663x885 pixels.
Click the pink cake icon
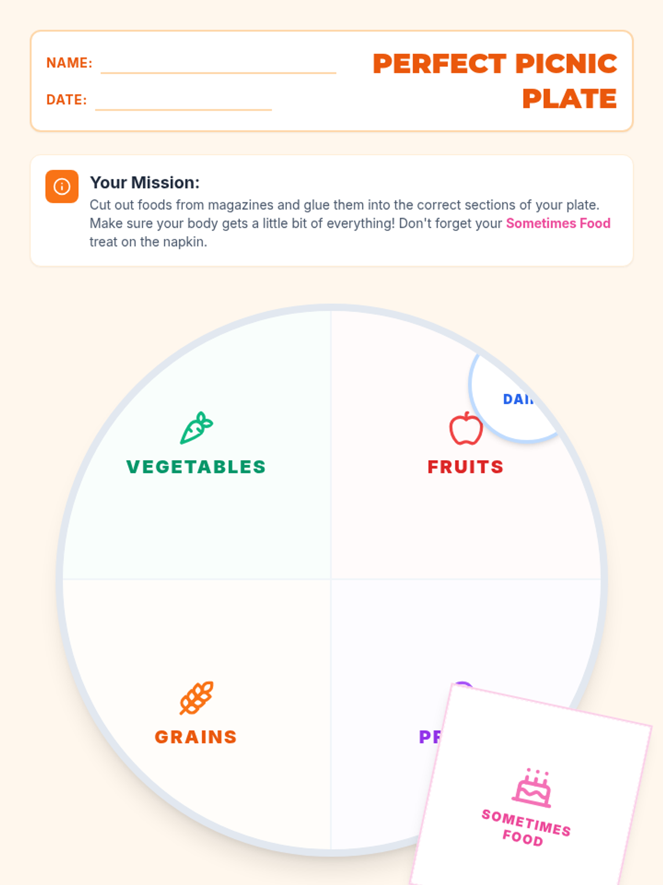[x=532, y=788]
